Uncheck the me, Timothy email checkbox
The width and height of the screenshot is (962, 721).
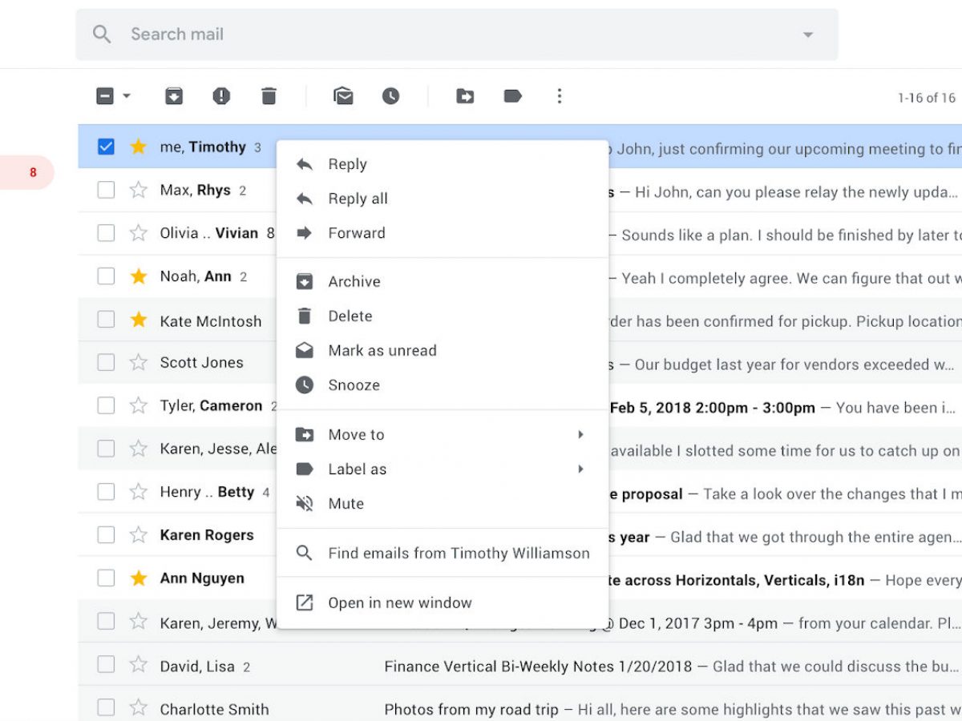click(106, 147)
